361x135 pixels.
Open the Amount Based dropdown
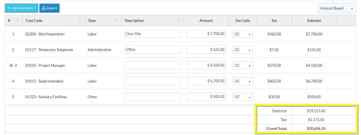(x=337, y=8)
